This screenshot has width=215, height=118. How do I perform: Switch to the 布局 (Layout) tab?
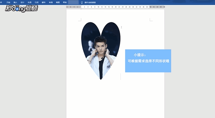click(30, 2)
